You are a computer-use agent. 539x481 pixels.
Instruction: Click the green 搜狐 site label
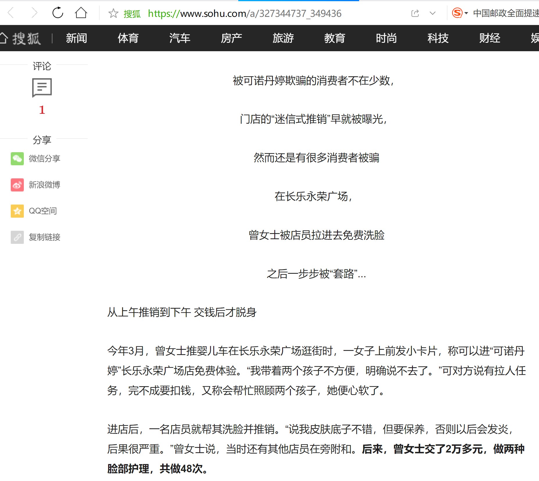click(x=132, y=14)
